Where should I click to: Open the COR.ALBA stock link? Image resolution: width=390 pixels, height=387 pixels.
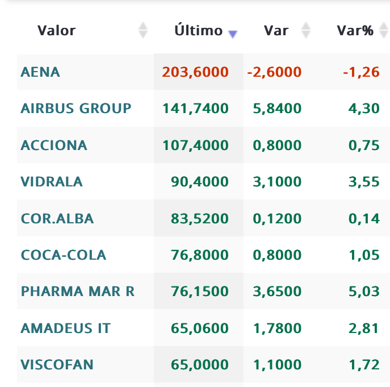(57, 219)
